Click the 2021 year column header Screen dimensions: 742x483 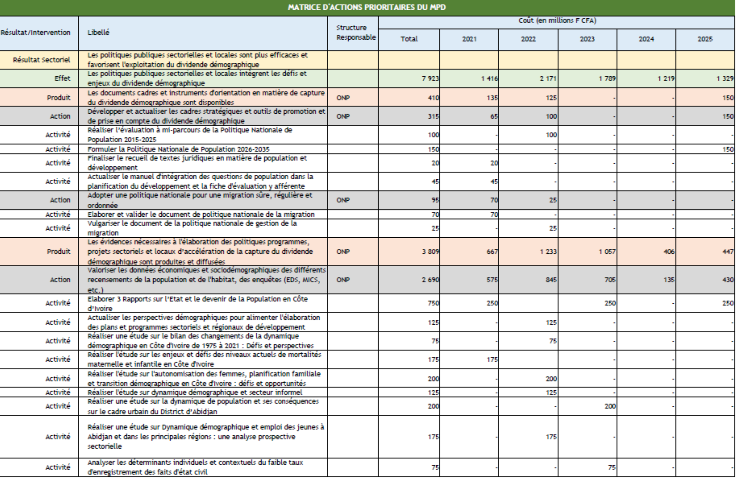pyautogui.click(x=469, y=39)
